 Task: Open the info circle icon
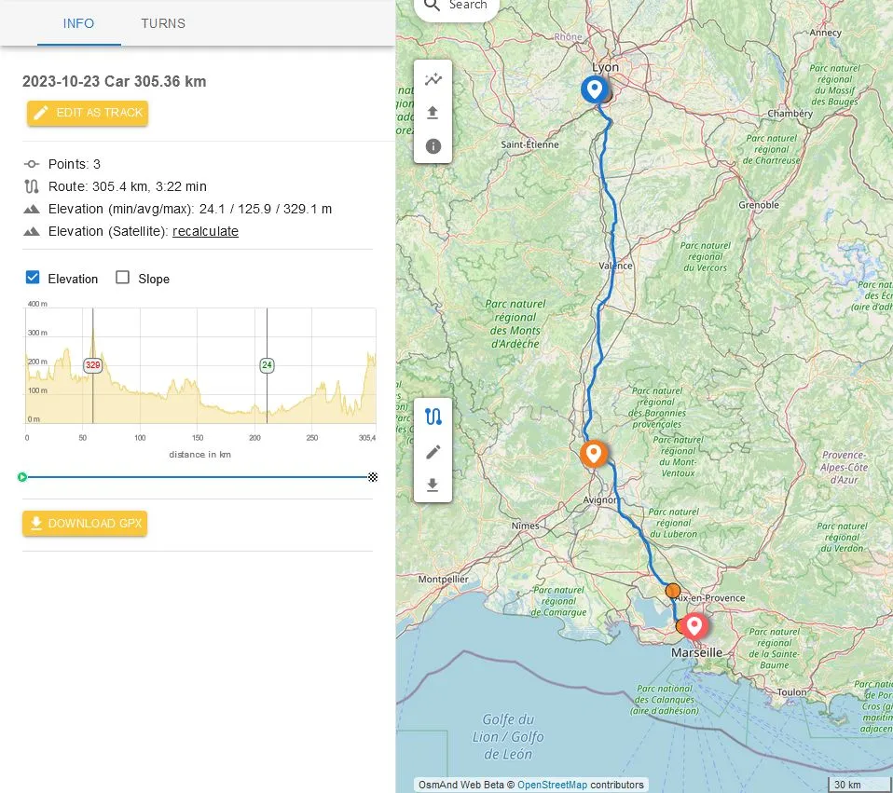pos(433,146)
